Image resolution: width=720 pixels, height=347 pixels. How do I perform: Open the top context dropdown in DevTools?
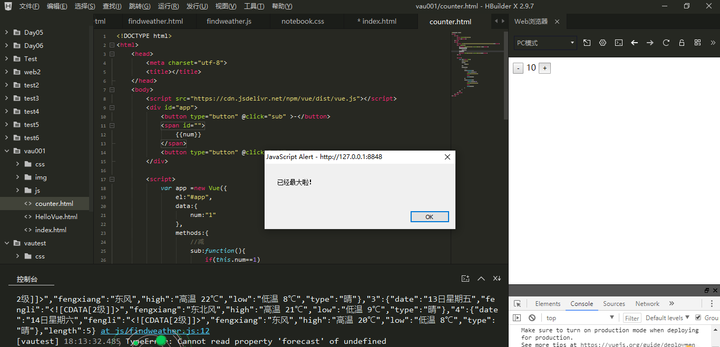580,318
